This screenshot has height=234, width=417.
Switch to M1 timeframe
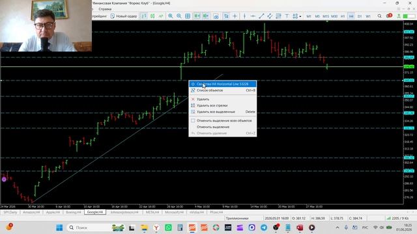point(309,16)
